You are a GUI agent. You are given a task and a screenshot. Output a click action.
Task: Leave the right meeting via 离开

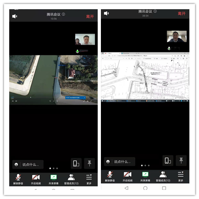(181, 14)
